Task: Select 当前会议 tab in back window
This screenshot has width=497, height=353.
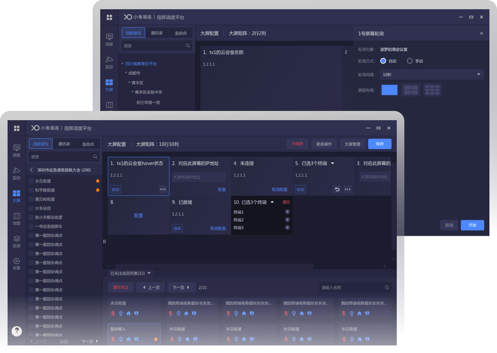Action: point(134,33)
